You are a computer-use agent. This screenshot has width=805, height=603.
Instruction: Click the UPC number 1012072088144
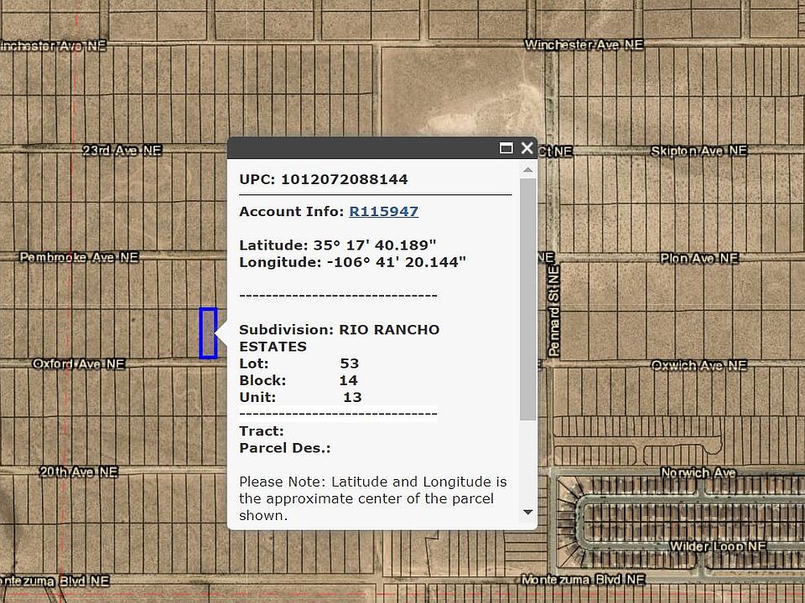344,179
